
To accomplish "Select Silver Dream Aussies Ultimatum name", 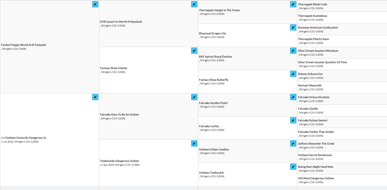I will click(x=318, y=51).
